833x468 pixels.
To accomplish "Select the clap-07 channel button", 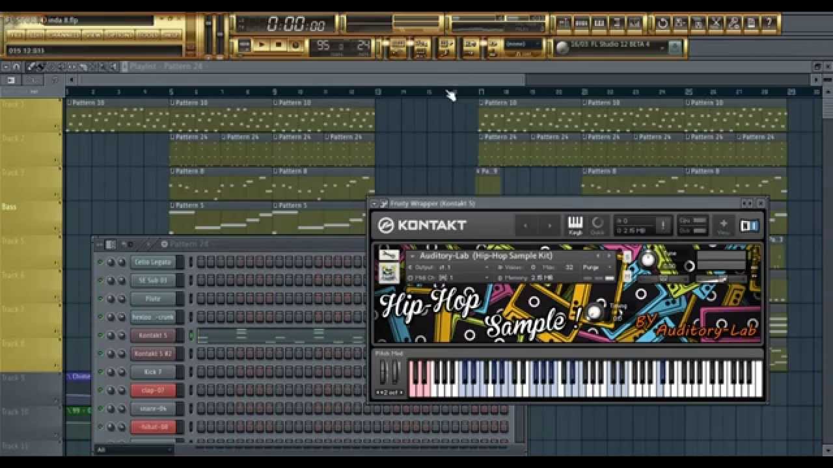I will click(153, 390).
